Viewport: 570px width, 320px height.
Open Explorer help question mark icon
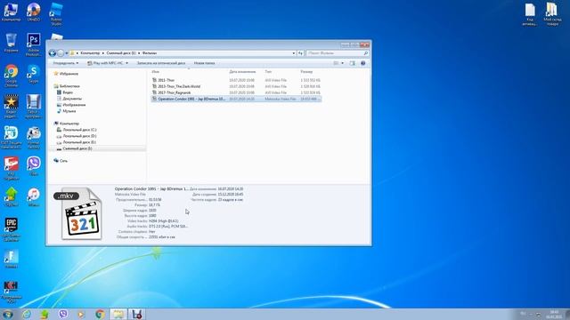point(362,63)
